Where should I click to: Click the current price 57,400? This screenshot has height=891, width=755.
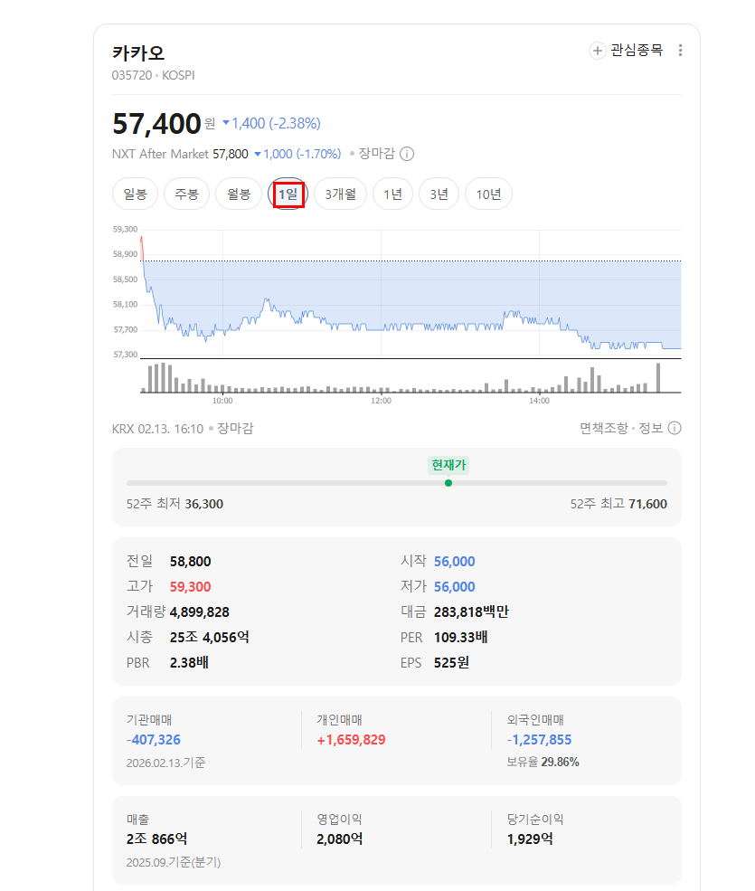(156, 123)
